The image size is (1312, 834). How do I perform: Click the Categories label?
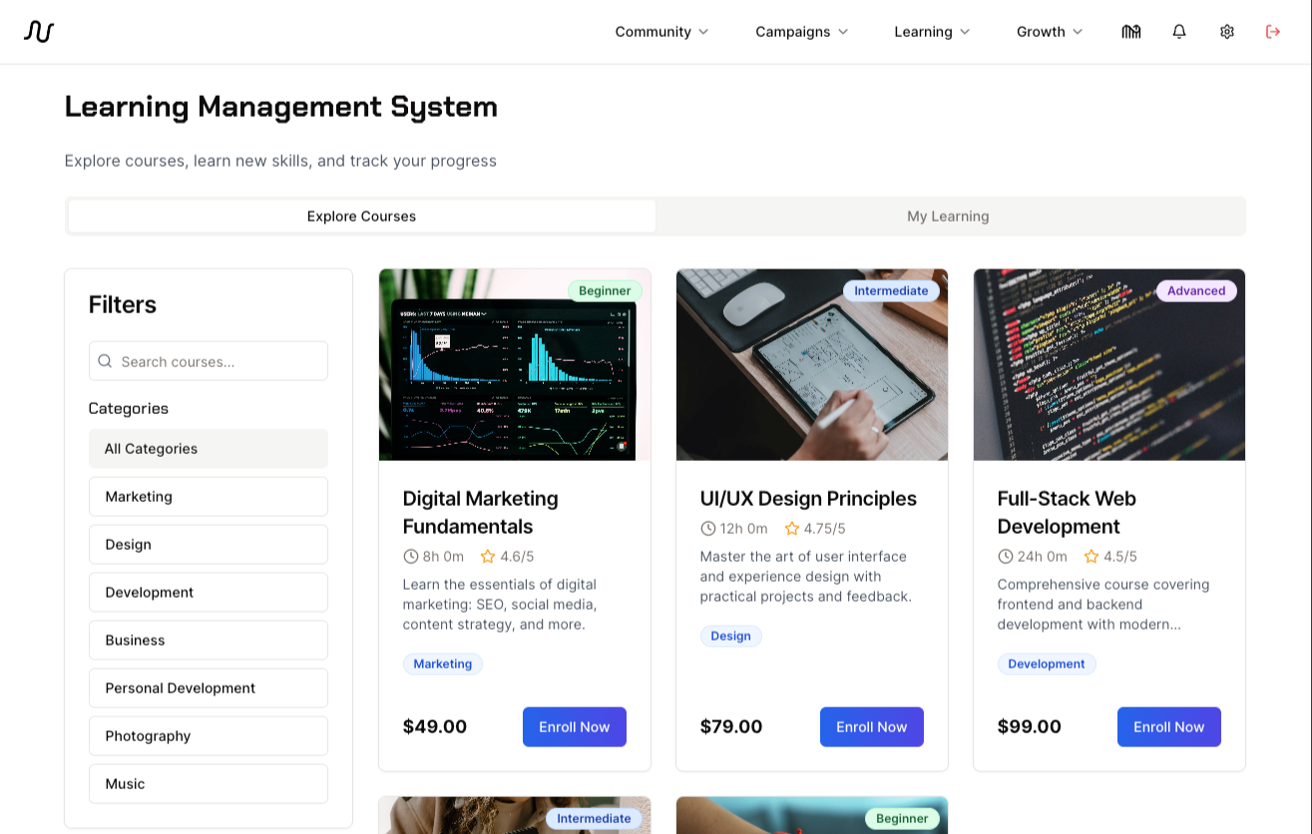coord(129,409)
